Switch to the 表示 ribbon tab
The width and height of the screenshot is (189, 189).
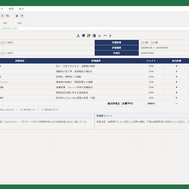tap(21, 9)
